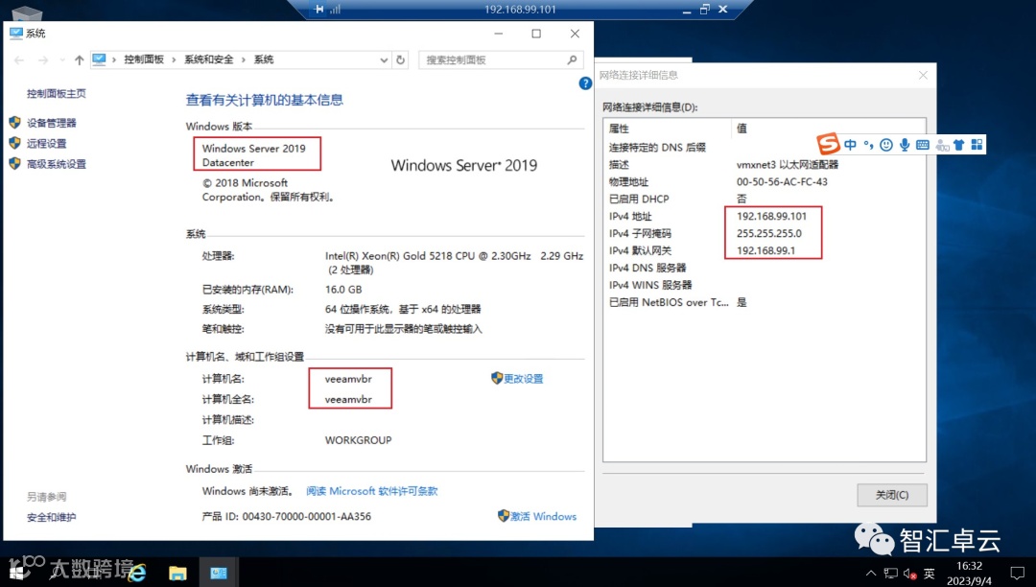Expand the chevron after 系统和安全 breadcrumb
This screenshot has width=1036, height=587.
243,60
